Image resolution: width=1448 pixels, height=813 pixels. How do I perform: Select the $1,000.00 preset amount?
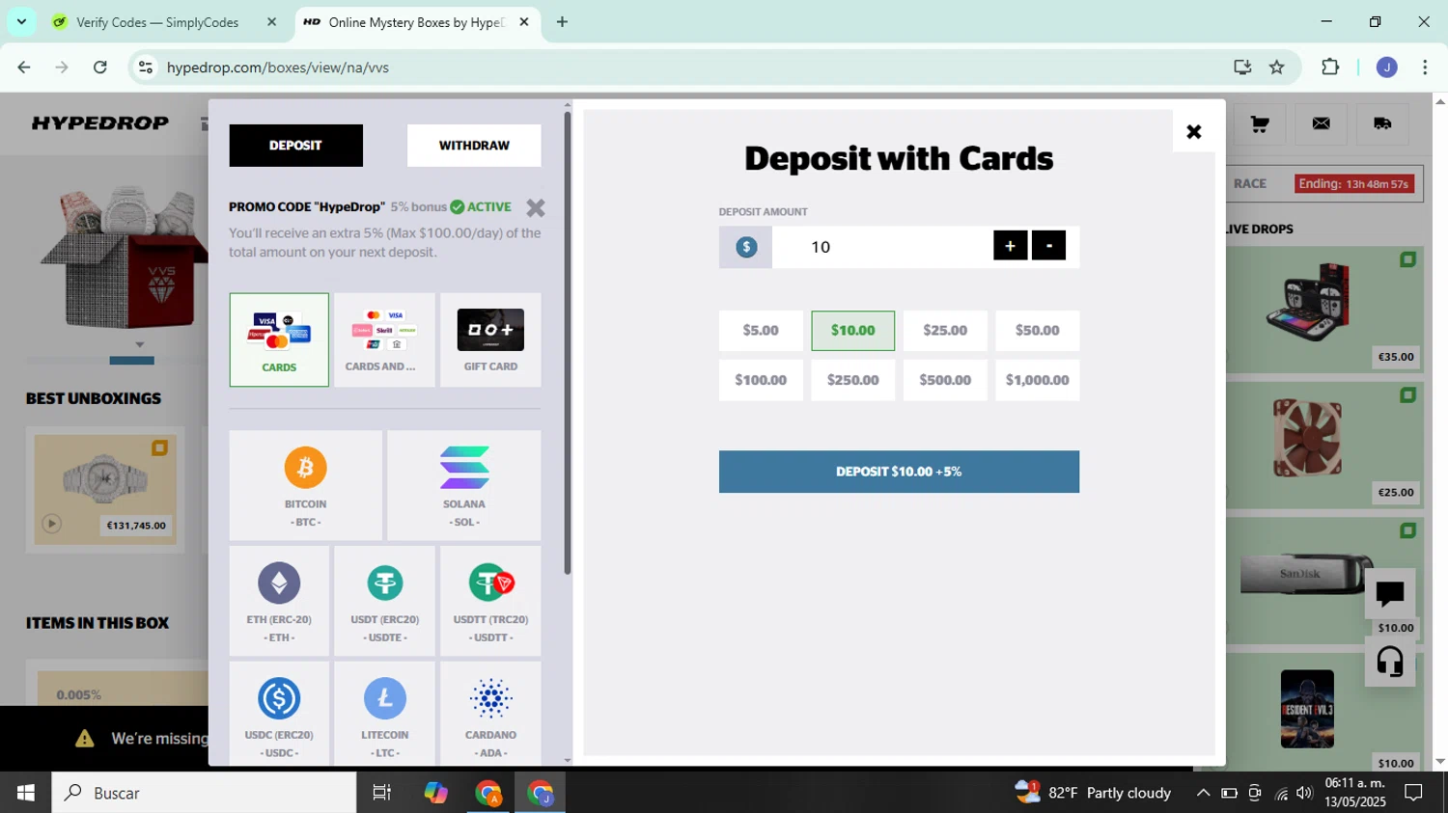click(1038, 380)
